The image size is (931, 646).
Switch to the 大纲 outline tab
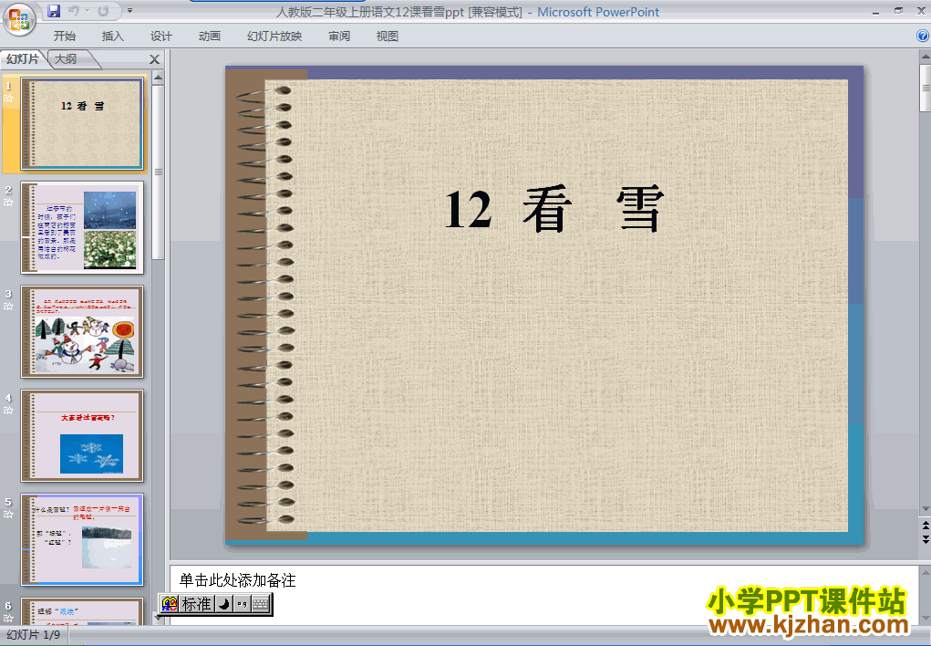coord(66,58)
